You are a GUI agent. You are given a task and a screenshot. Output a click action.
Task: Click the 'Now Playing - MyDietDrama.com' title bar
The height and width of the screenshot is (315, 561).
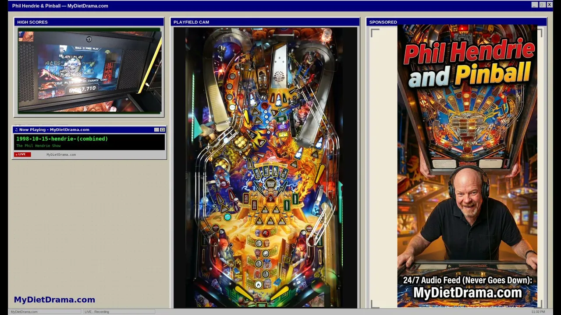[x=89, y=129]
